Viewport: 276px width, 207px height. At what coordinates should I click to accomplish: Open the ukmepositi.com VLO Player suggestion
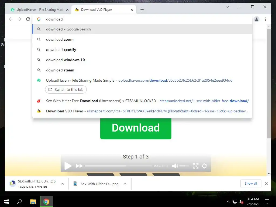coord(142,111)
